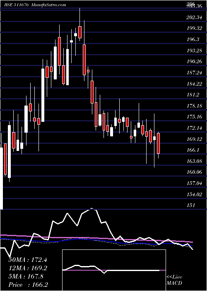Click the 157.04 price axis label
Viewport: 207px width, 291px height.
pyautogui.click(x=194, y=183)
